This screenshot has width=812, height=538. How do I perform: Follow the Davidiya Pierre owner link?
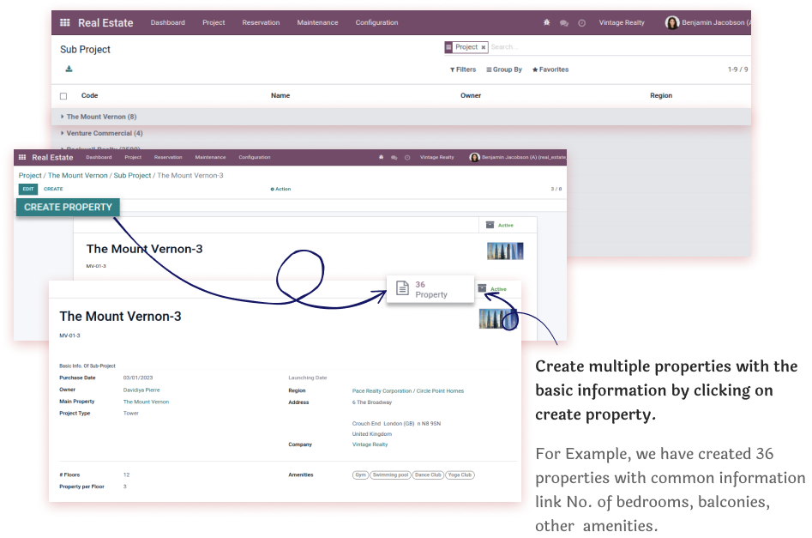141,390
